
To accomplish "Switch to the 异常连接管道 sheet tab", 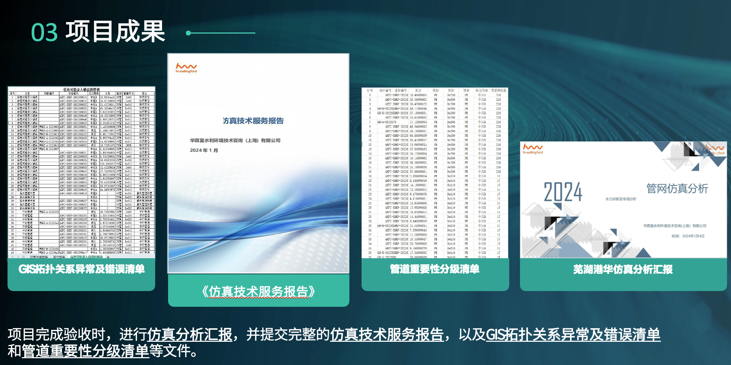I will click(39, 257).
